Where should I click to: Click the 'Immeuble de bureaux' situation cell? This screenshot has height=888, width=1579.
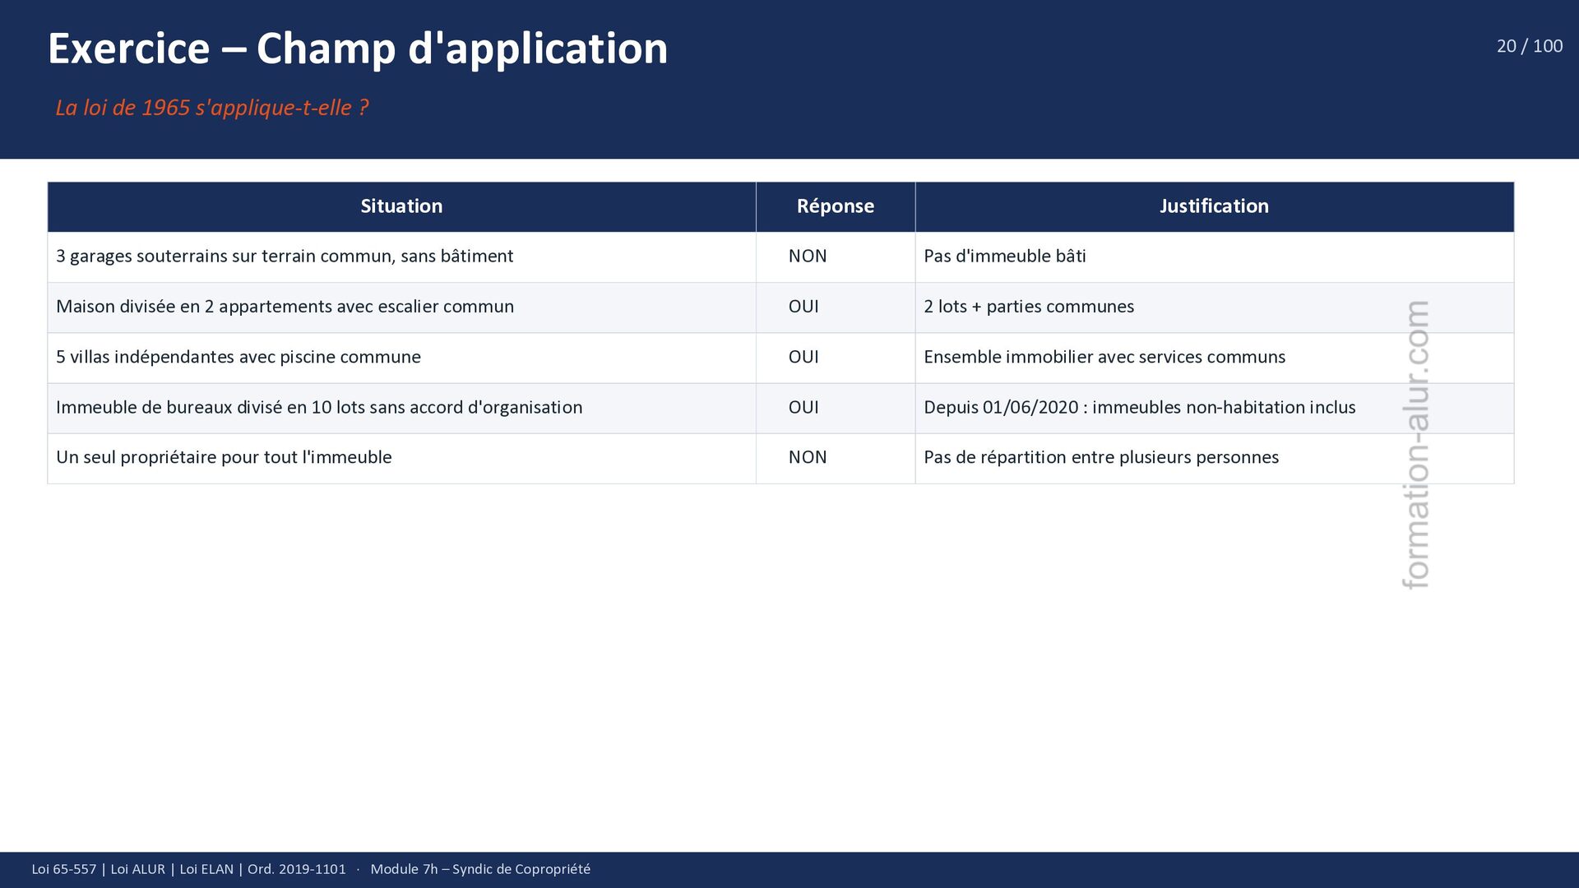pyautogui.click(x=319, y=408)
